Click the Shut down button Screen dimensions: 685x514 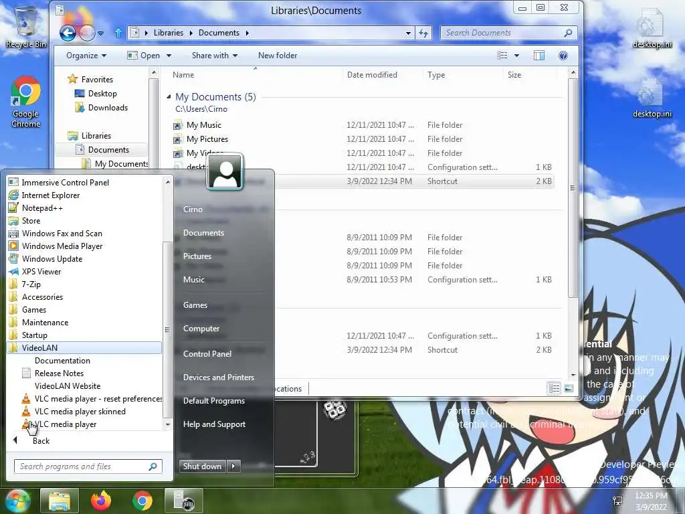point(202,466)
